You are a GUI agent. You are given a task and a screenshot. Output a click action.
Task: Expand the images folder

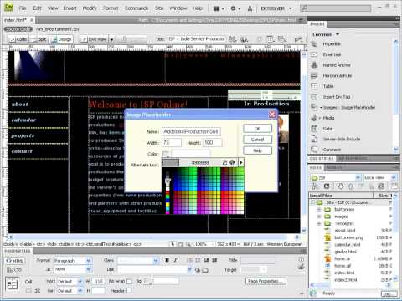[x=319, y=217]
